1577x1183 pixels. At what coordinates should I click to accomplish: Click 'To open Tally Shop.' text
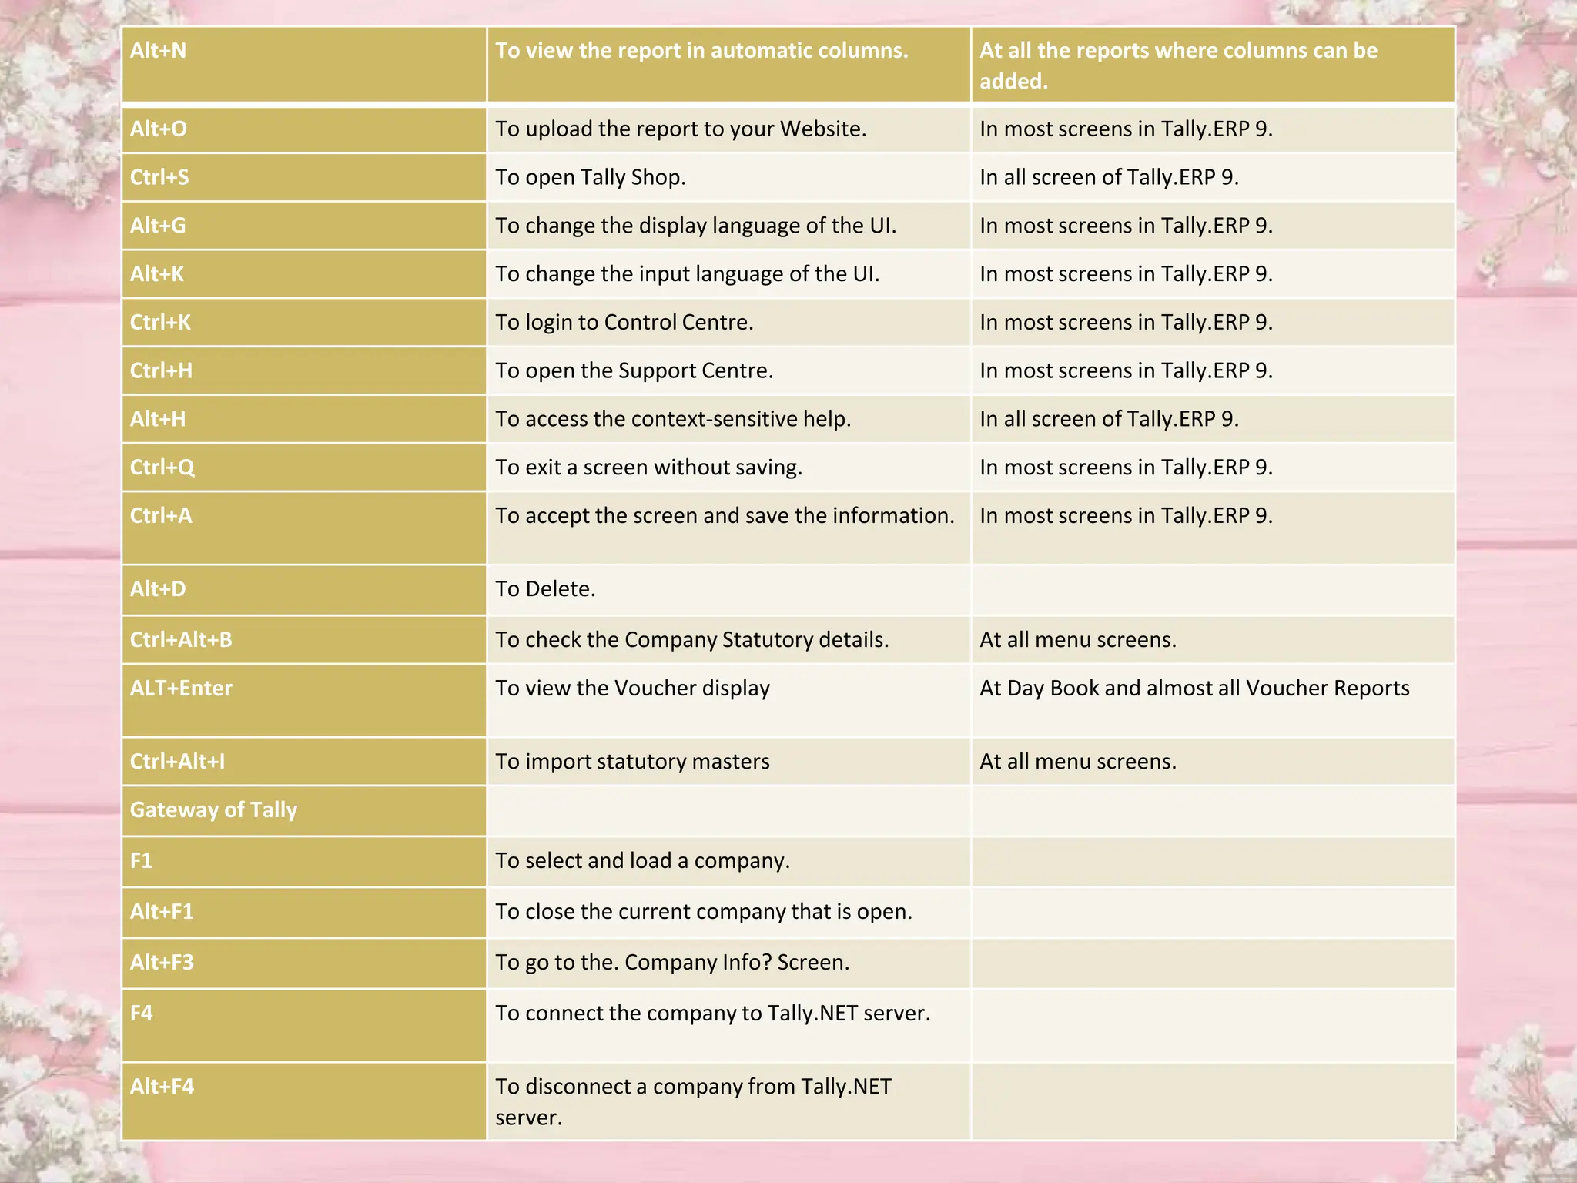(591, 178)
